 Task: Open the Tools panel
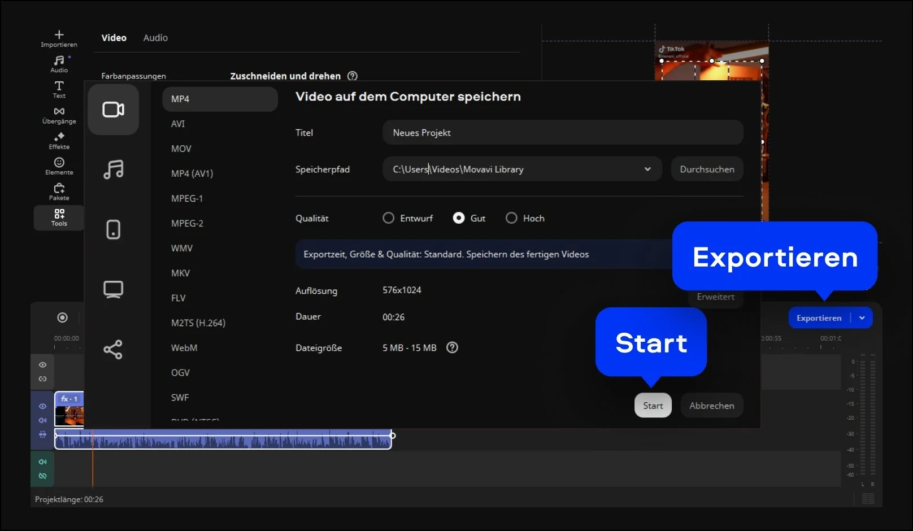click(59, 217)
